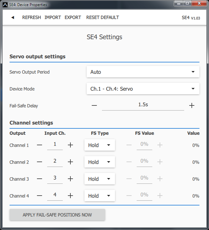Viewport: 209px width, 230px height.
Task: Click the back arrow icon
Action: pyautogui.click(x=13, y=18)
